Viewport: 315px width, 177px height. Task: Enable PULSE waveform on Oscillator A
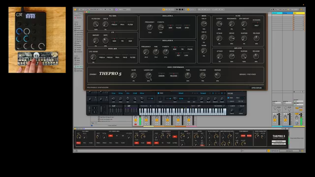[x=179, y=27]
